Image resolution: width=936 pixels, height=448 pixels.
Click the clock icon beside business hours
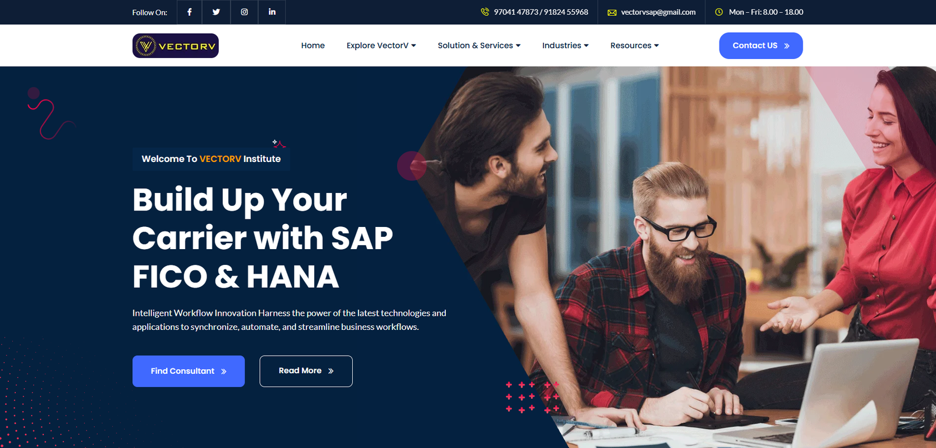(719, 12)
